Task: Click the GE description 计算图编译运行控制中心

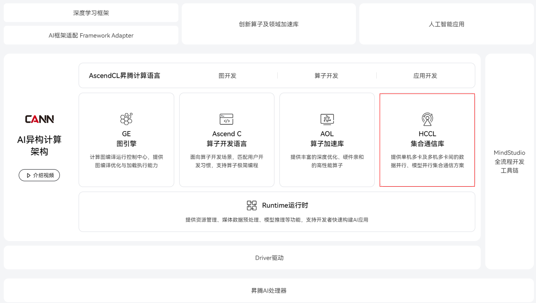Action: (x=126, y=161)
